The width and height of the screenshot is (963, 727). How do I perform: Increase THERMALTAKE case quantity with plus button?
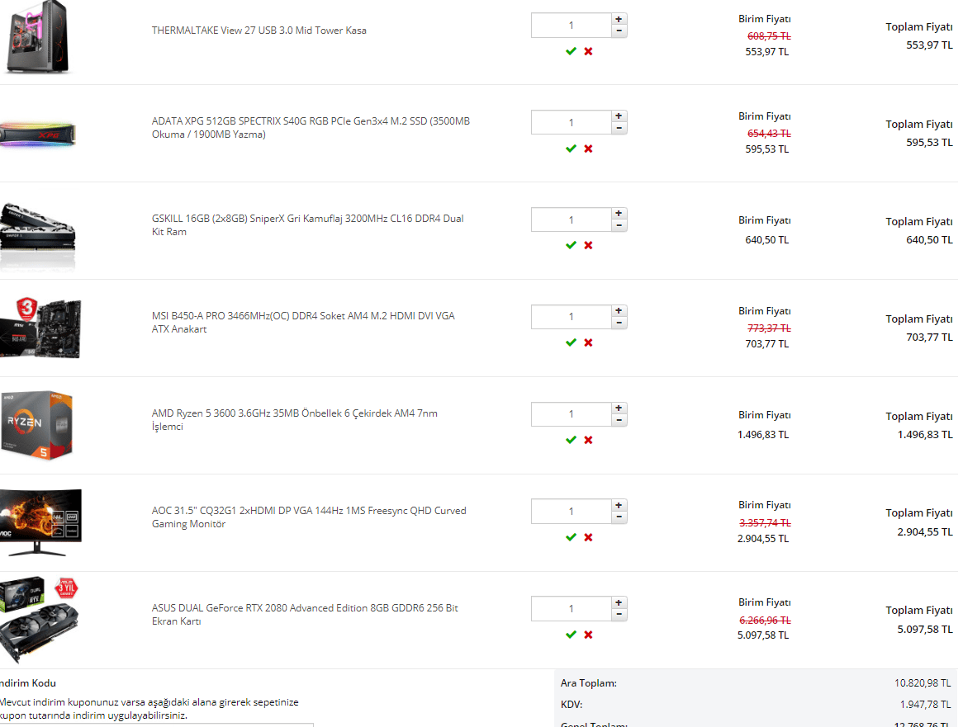619,19
